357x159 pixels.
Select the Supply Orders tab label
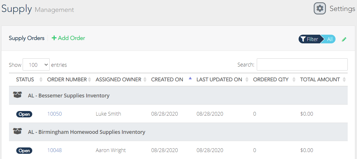pyautogui.click(x=26, y=38)
